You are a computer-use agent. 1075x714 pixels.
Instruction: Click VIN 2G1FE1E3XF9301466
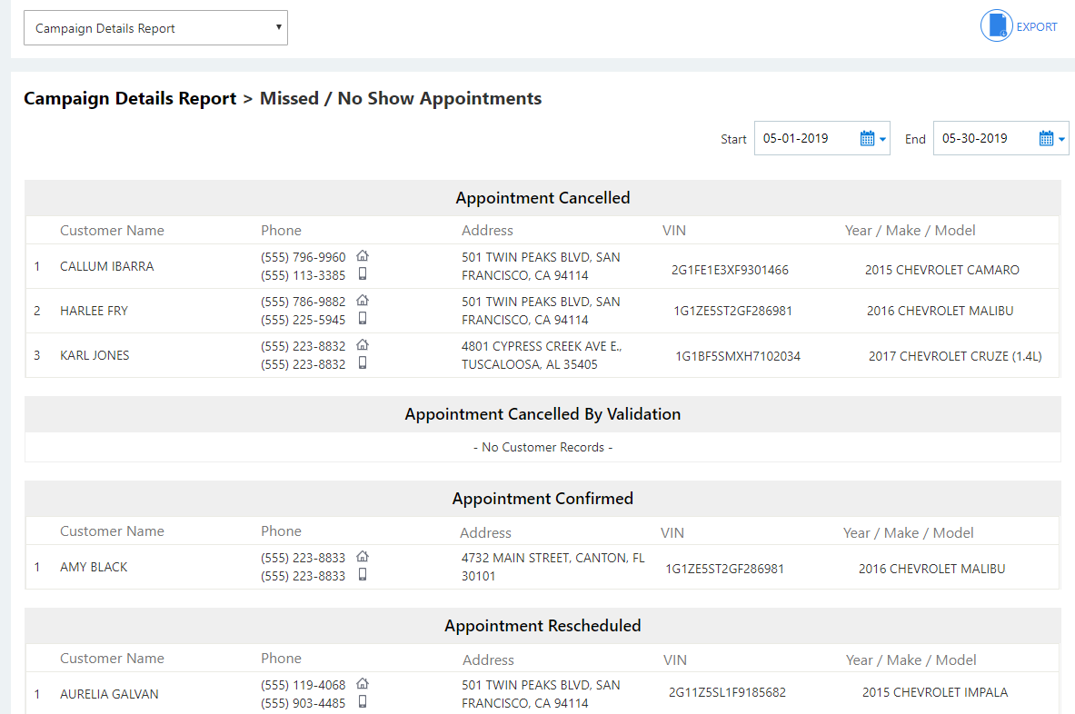pyautogui.click(x=731, y=270)
